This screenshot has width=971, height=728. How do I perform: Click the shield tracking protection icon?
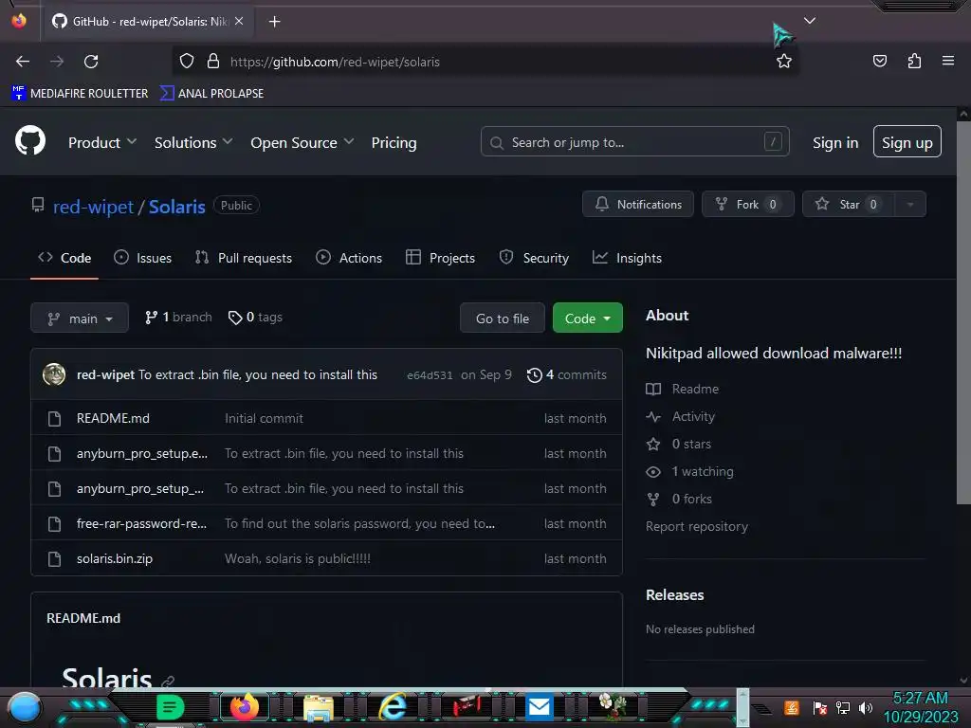tap(187, 62)
